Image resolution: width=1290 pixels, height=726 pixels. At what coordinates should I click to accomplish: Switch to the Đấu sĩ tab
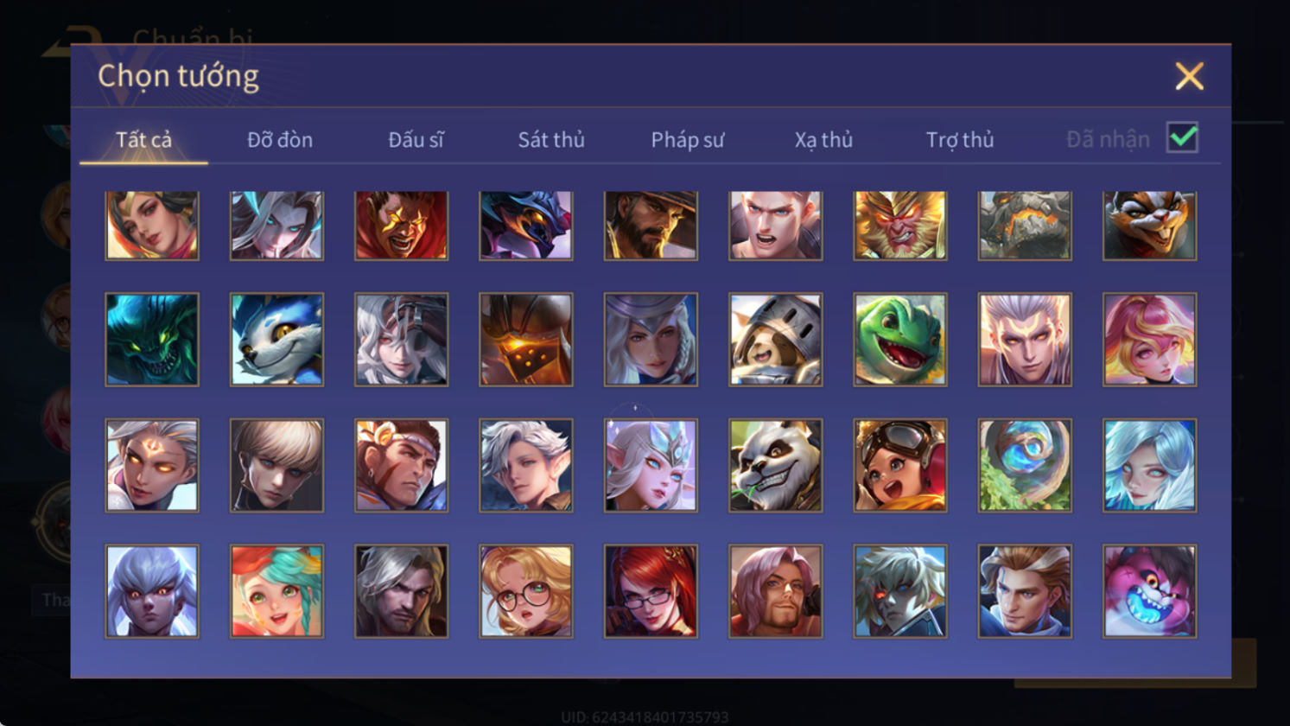click(x=416, y=139)
